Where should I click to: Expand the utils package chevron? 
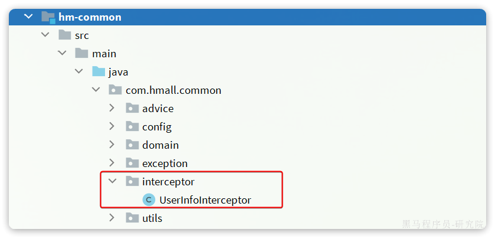[113, 218]
